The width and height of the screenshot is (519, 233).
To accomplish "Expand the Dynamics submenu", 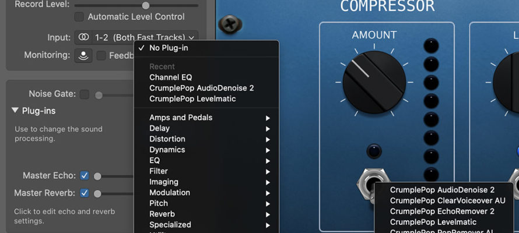I will 206,150.
